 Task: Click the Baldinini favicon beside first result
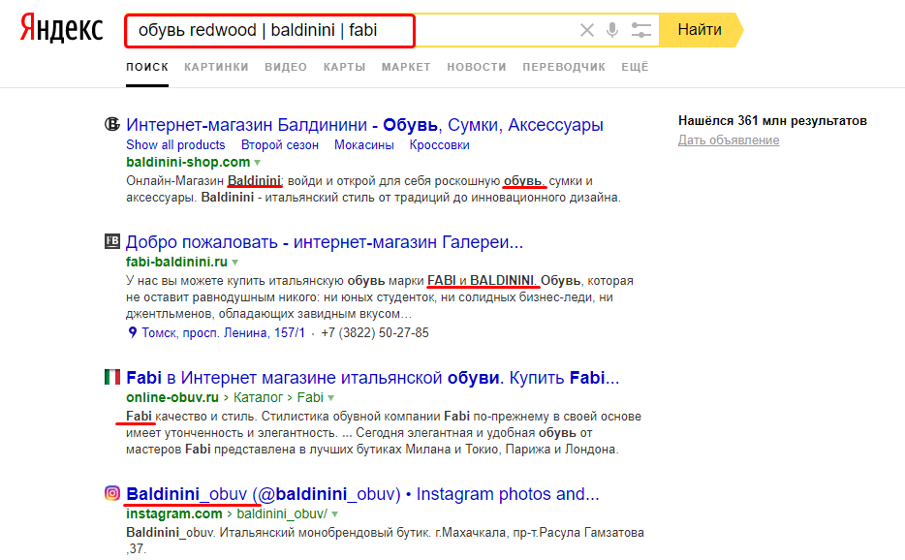(112, 124)
